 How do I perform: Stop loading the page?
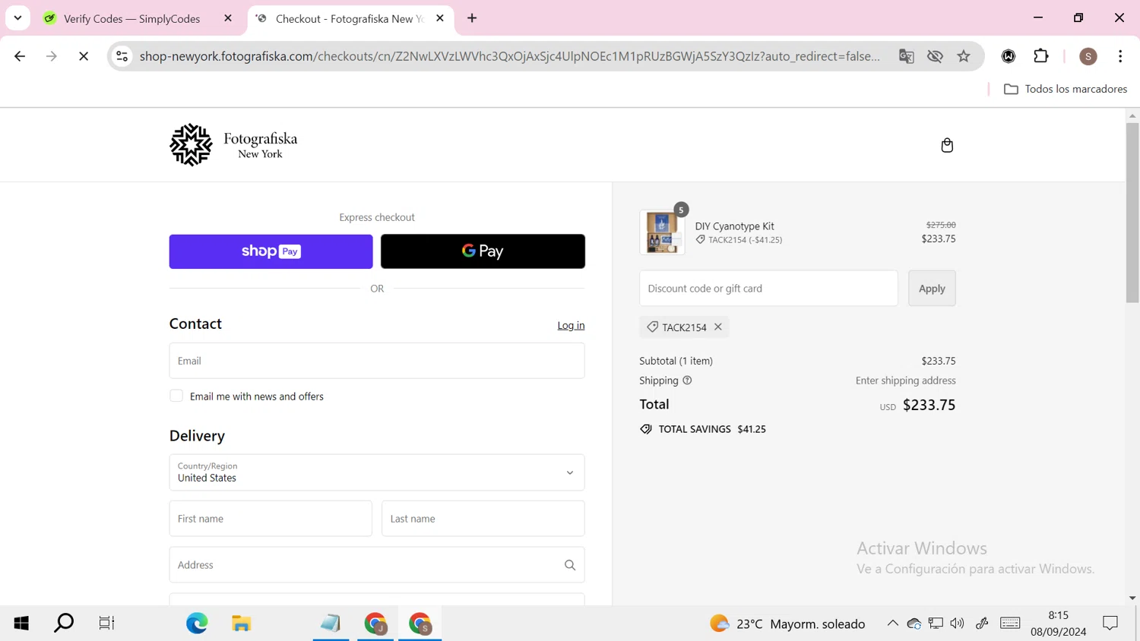coord(84,56)
